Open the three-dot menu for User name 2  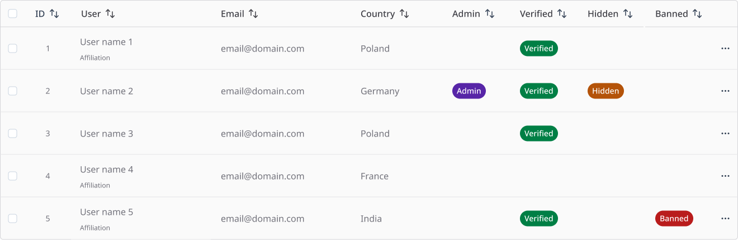tap(725, 91)
